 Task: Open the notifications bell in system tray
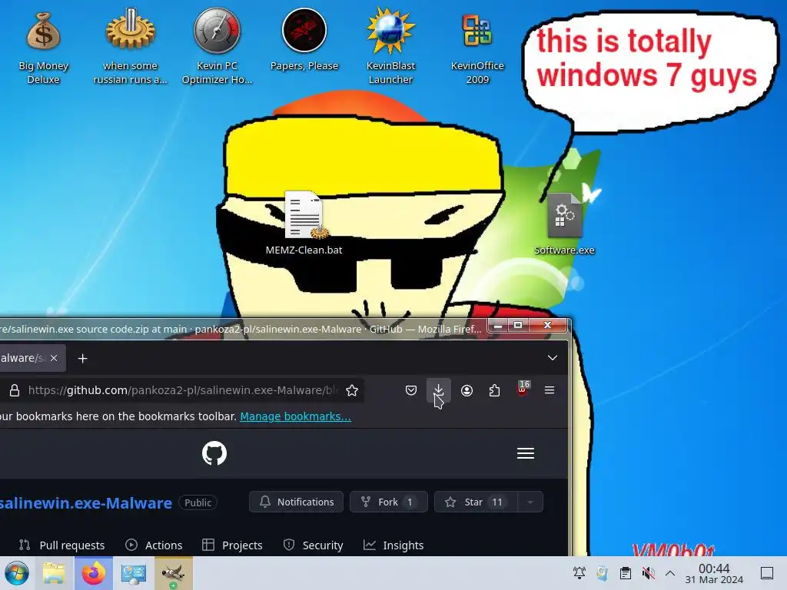tap(579, 572)
